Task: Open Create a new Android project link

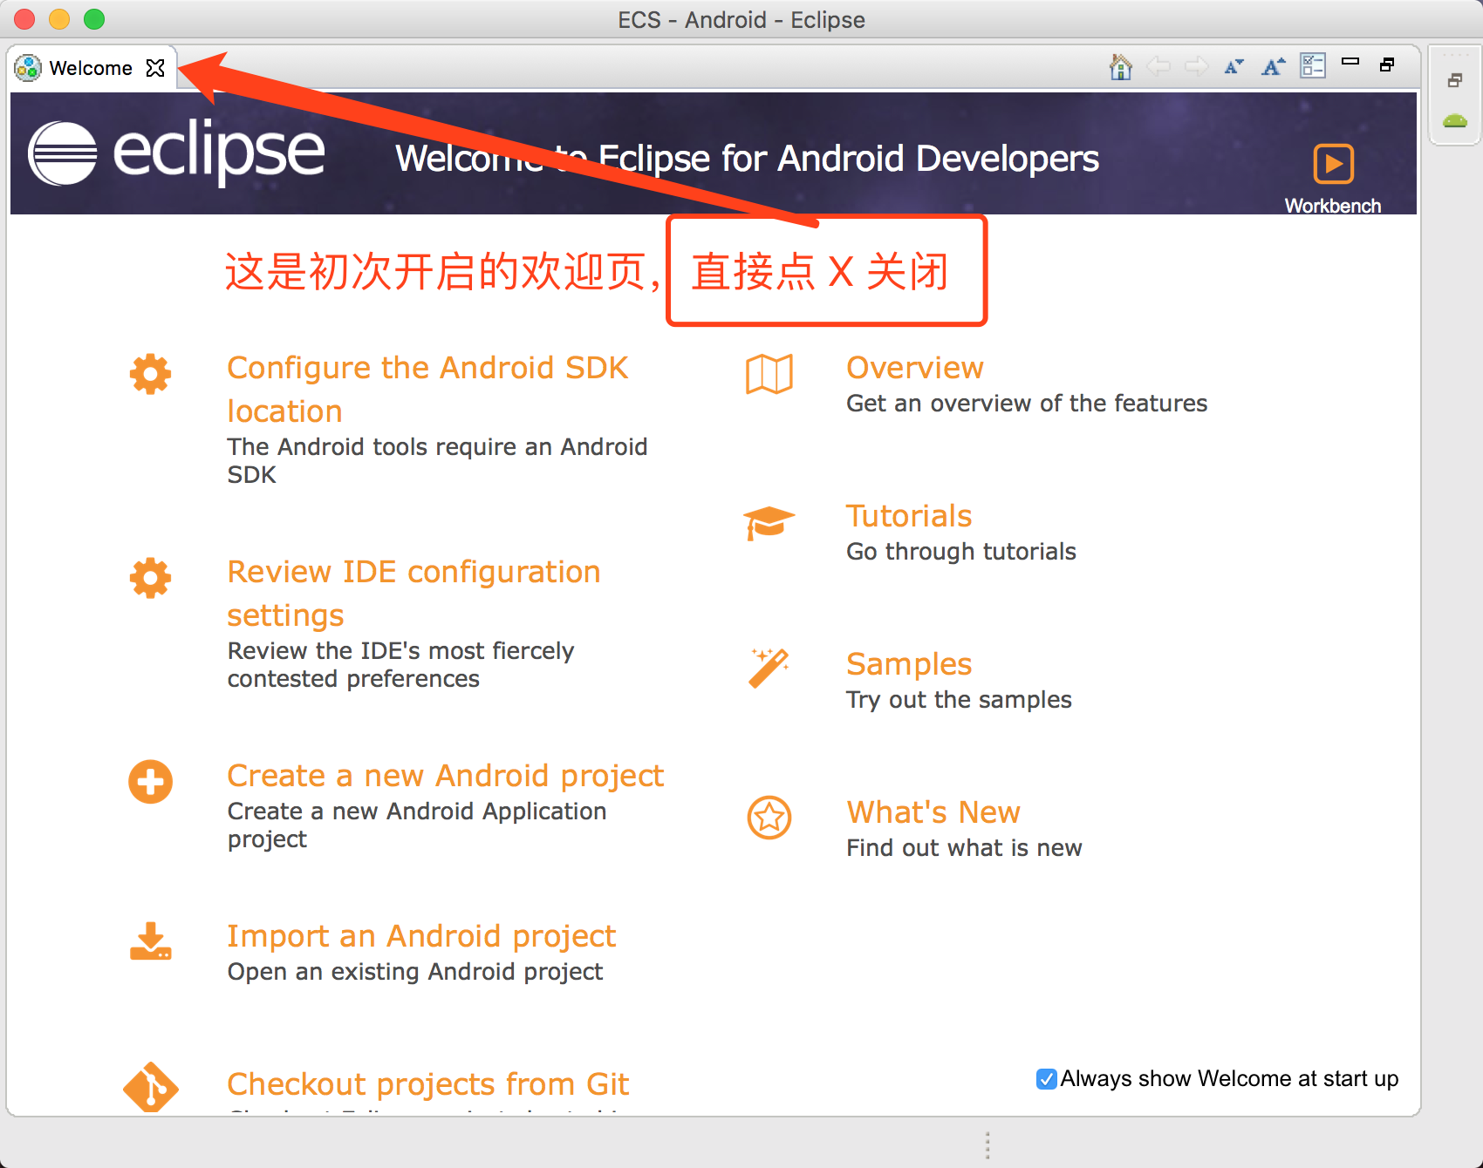Action: [446, 775]
